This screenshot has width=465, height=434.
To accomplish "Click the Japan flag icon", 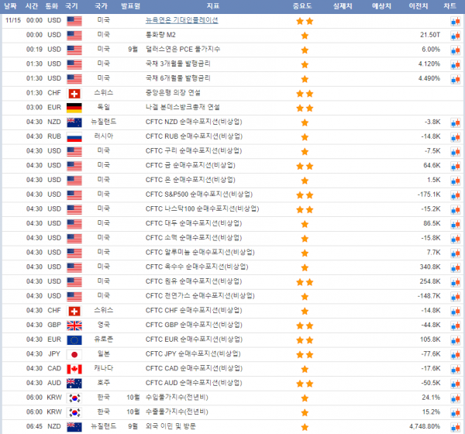I will (x=74, y=353).
